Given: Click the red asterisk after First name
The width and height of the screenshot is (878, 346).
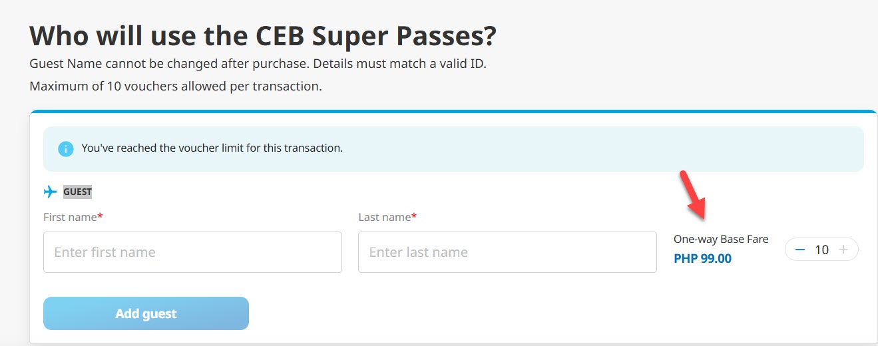Looking at the screenshot, I should point(100,216).
